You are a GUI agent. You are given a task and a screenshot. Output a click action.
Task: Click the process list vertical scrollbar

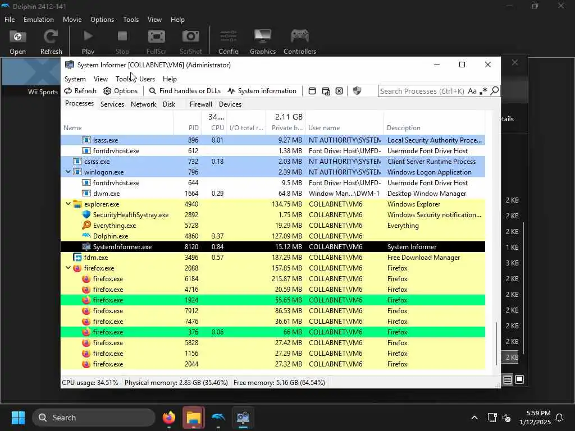496,344
